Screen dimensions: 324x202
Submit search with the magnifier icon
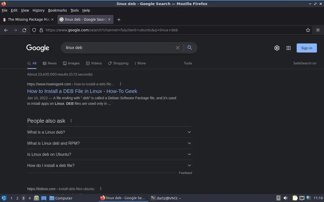[190, 47]
